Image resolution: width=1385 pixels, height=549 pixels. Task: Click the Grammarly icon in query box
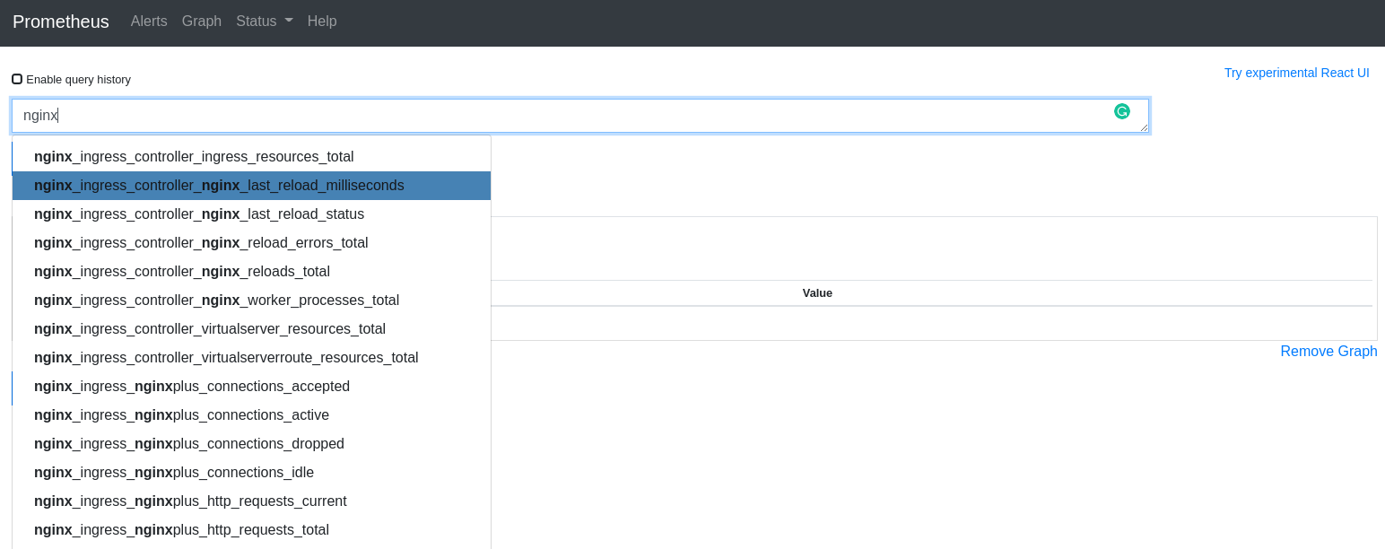tap(1121, 111)
